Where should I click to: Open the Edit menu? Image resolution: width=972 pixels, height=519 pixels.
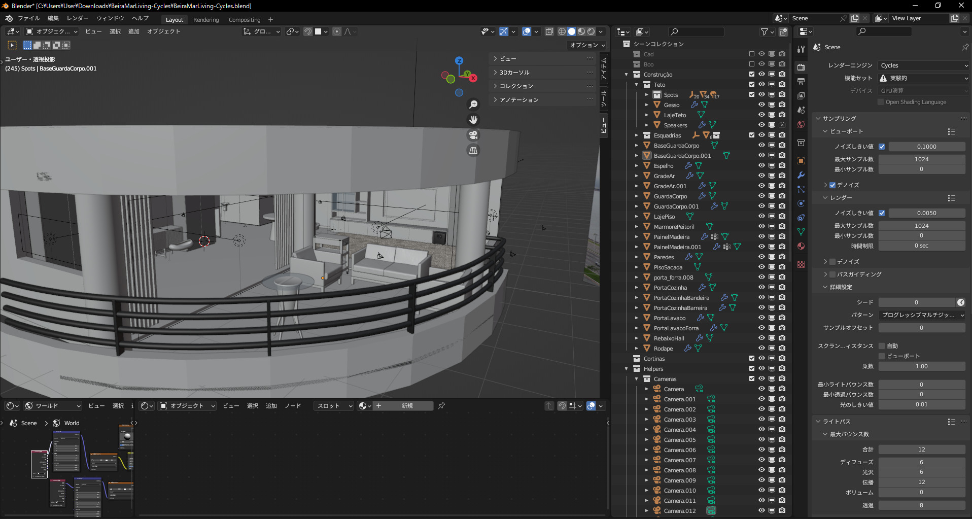click(53, 18)
